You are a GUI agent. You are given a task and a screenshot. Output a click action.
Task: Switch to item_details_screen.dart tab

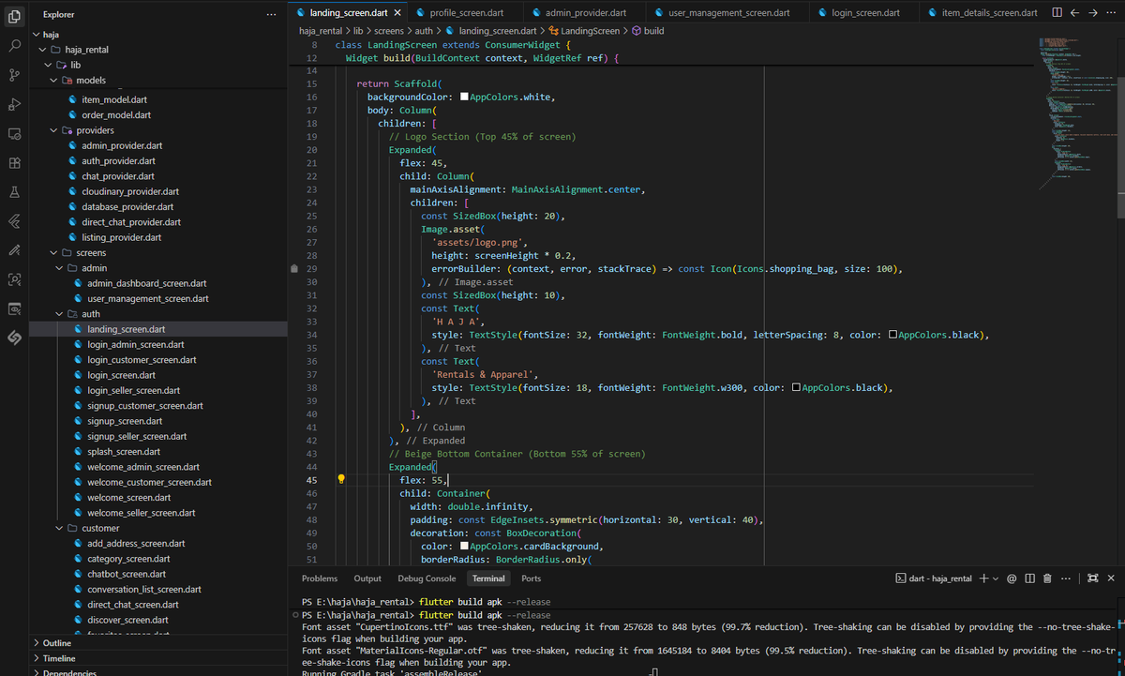point(983,13)
